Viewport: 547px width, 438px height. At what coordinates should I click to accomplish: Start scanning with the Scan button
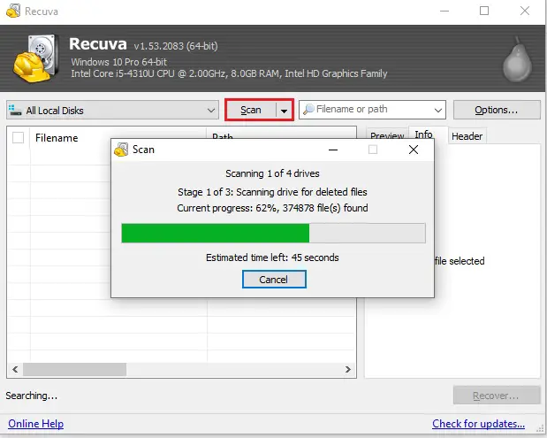coord(251,110)
